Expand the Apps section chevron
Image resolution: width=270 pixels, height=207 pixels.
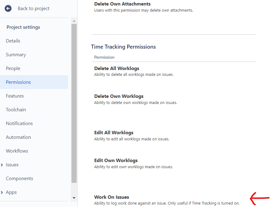pos(2,192)
